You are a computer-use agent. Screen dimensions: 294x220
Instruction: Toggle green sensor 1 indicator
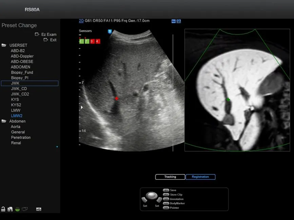click(x=81, y=41)
